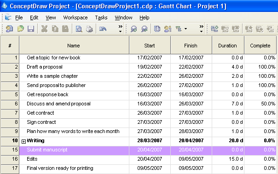Select task 'Write a sample chapter'
Screen dimensions: 278x174
click(x=52, y=76)
